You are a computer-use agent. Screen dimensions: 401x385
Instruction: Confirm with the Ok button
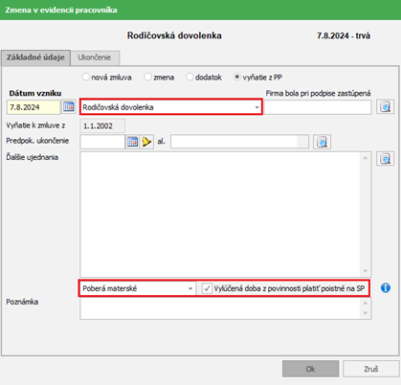coord(310,369)
